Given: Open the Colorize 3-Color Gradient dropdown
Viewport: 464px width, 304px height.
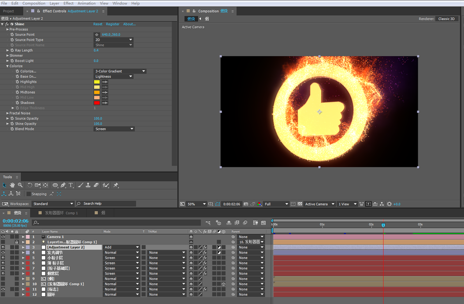Looking at the screenshot, I should click(x=120, y=71).
